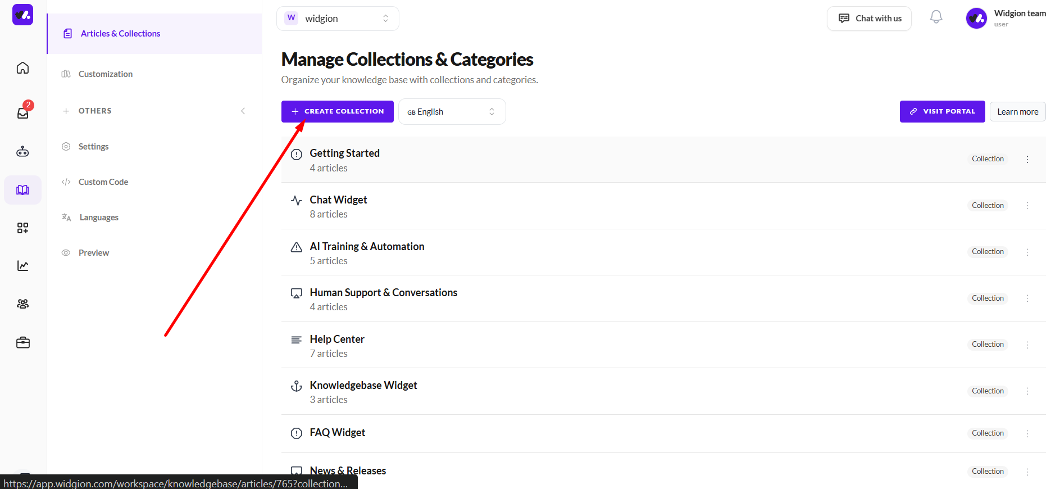Click the Create Collection button
Image resolution: width=1060 pixels, height=489 pixels.
[x=337, y=111]
